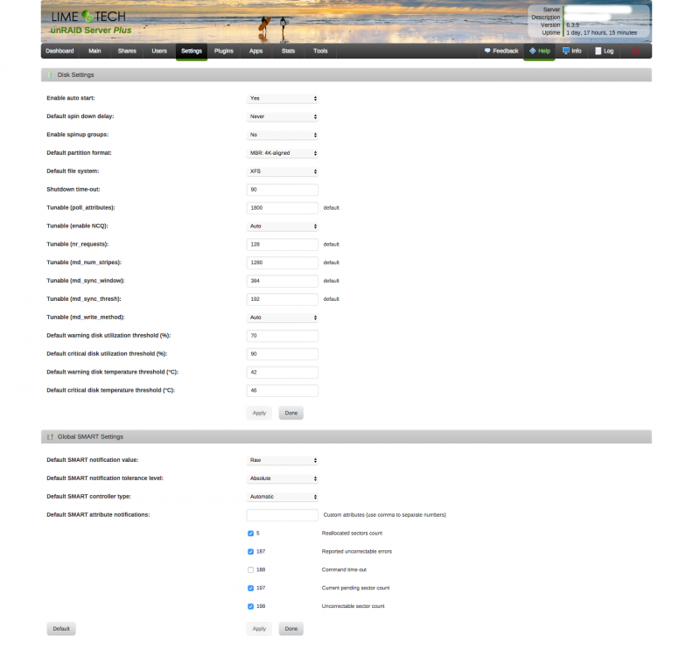Image resolution: width=693 pixels, height=656 pixels.
Task: Click the poll_attributes input field
Action: pos(282,207)
